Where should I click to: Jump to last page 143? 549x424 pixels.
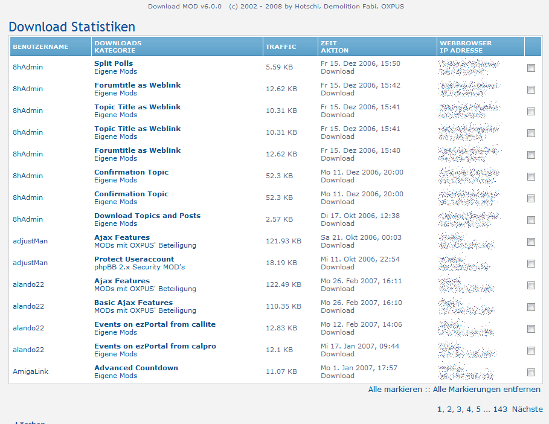500,410
